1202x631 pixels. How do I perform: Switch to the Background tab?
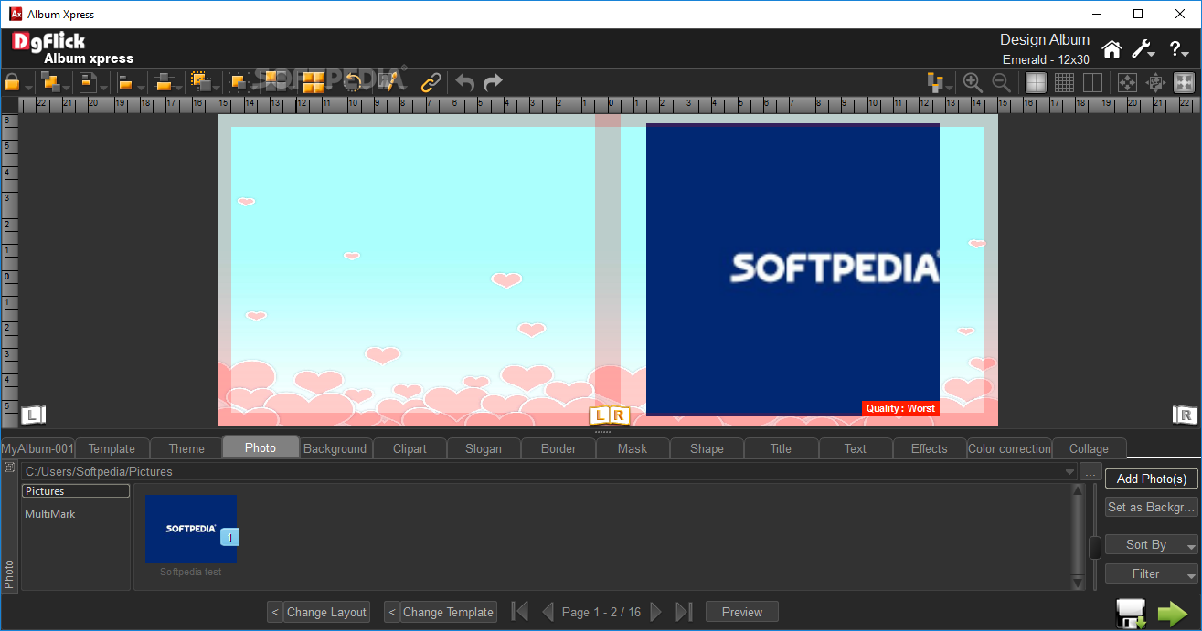[x=335, y=448]
